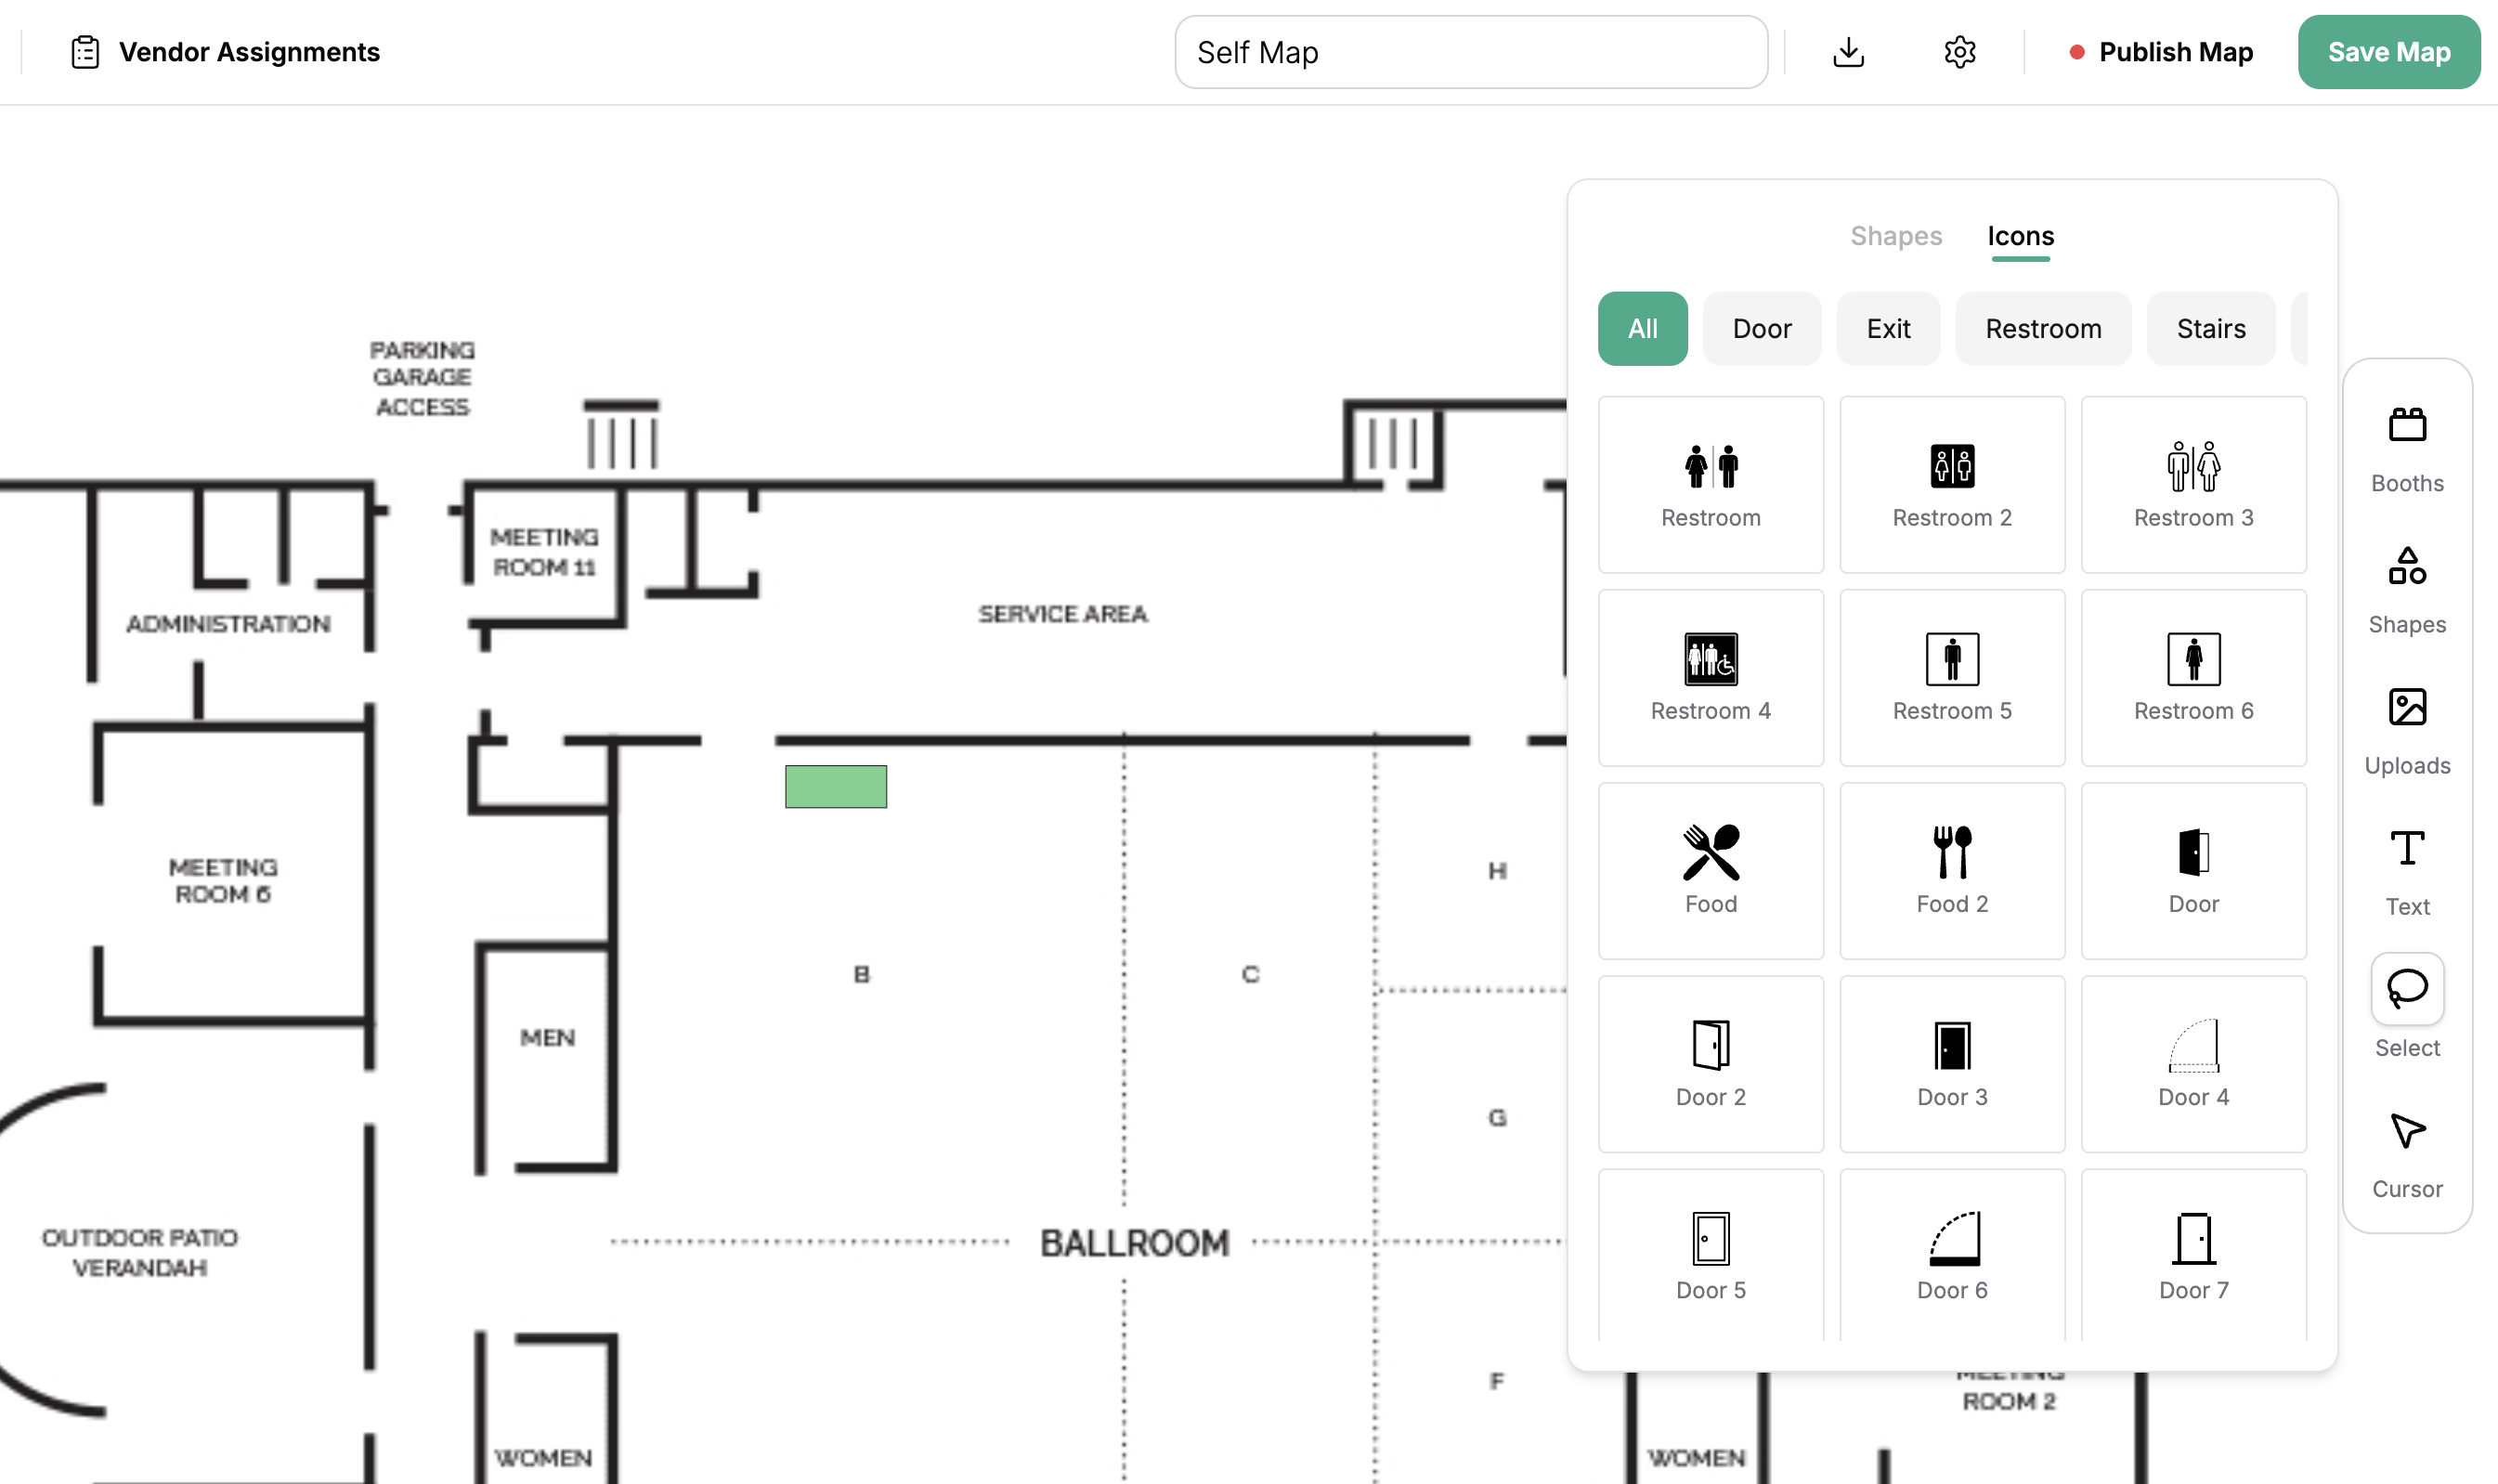This screenshot has width=2498, height=1484.
Task: Open map settings gear icon
Action: click(x=1959, y=52)
